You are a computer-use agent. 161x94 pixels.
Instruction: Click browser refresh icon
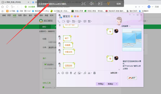tap(7, 7)
